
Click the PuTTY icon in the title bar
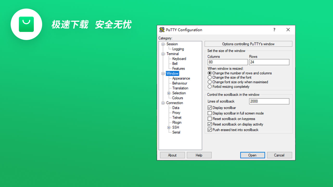coord(162,30)
